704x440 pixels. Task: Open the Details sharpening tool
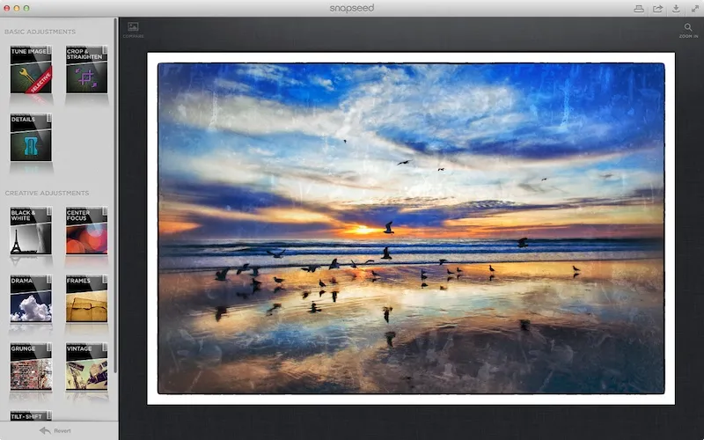pyautogui.click(x=31, y=138)
